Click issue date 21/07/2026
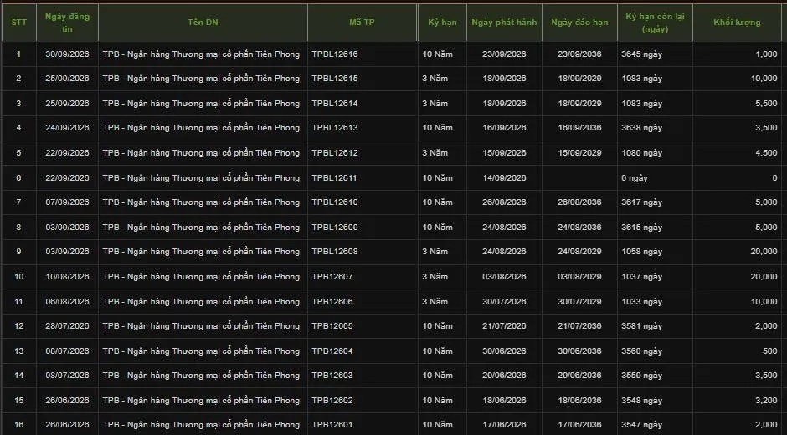This screenshot has width=787, height=435. (x=504, y=326)
